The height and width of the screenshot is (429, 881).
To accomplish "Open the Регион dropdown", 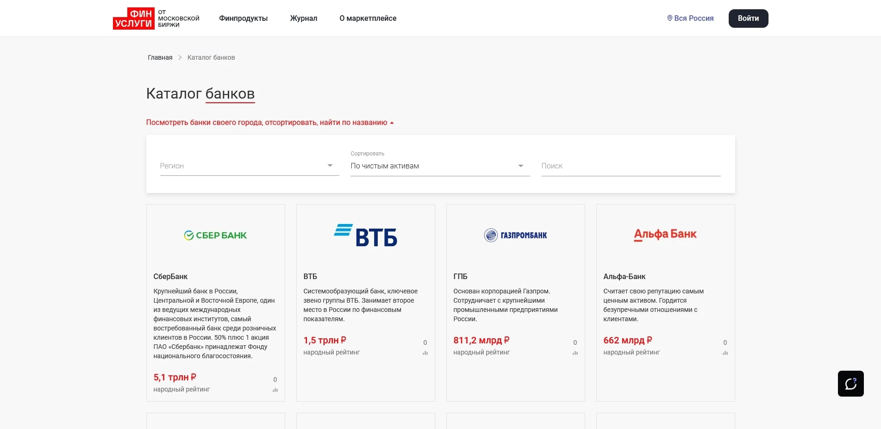I will tap(250, 166).
